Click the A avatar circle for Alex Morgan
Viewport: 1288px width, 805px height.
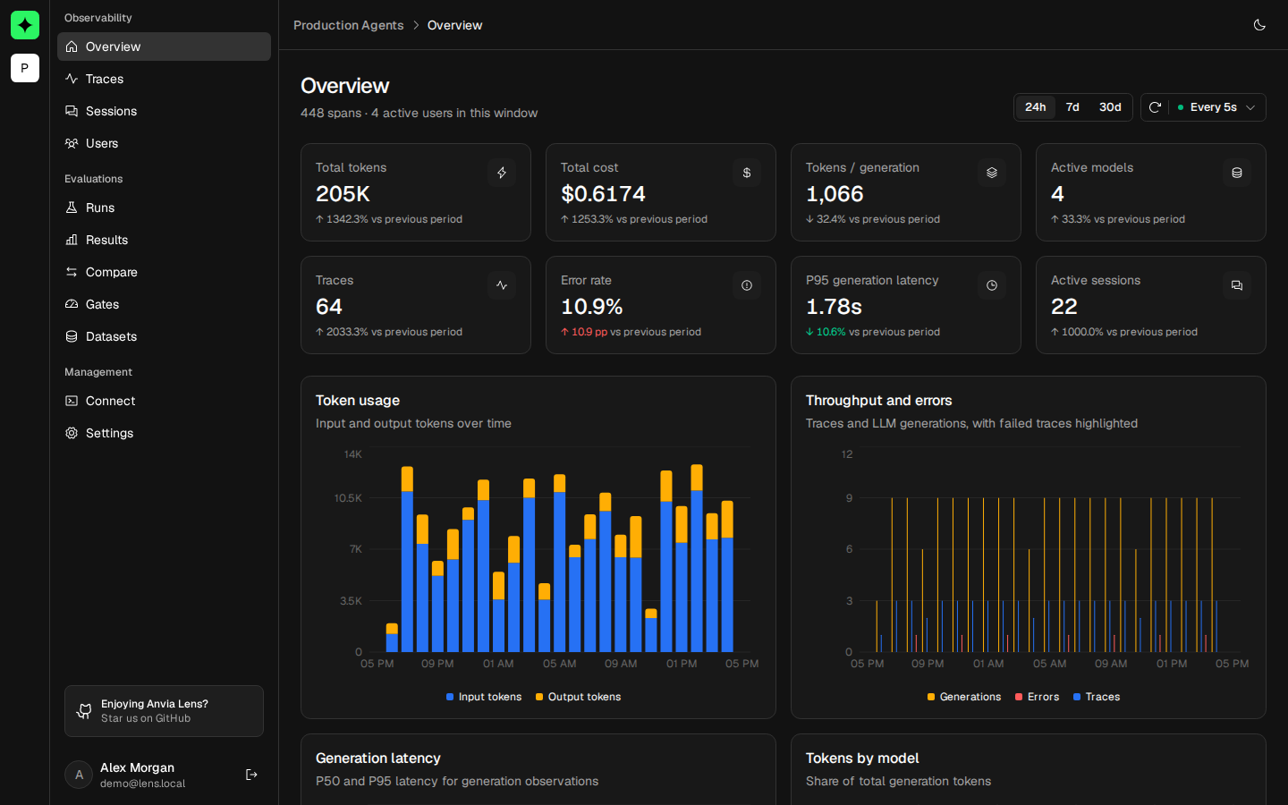[x=79, y=775]
